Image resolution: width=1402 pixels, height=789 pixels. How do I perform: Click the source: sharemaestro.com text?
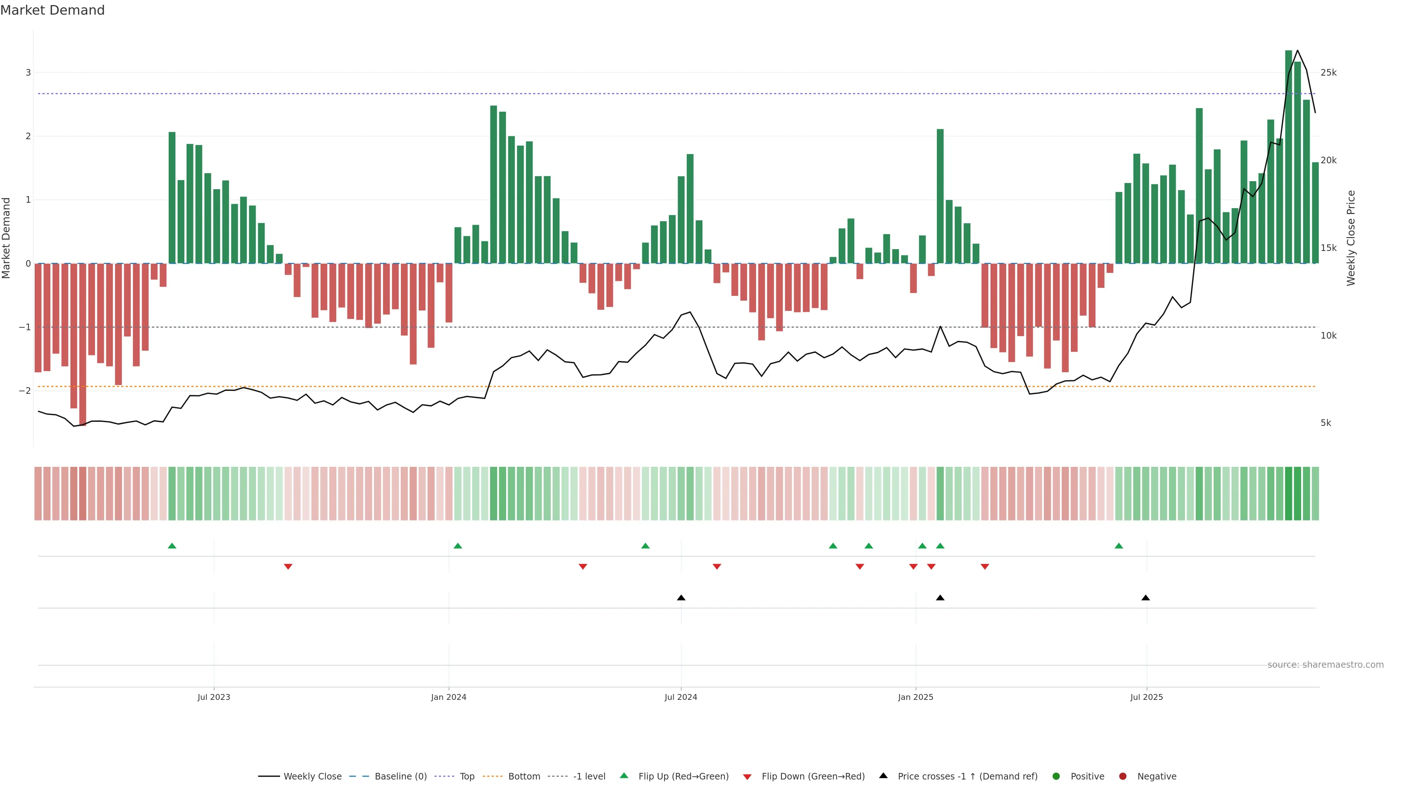1325,665
